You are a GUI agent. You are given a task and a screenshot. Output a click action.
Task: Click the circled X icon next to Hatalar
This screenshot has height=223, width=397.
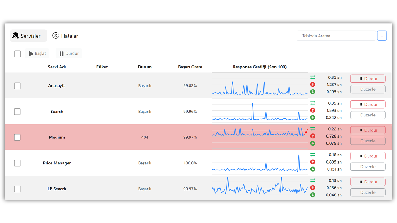point(56,36)
